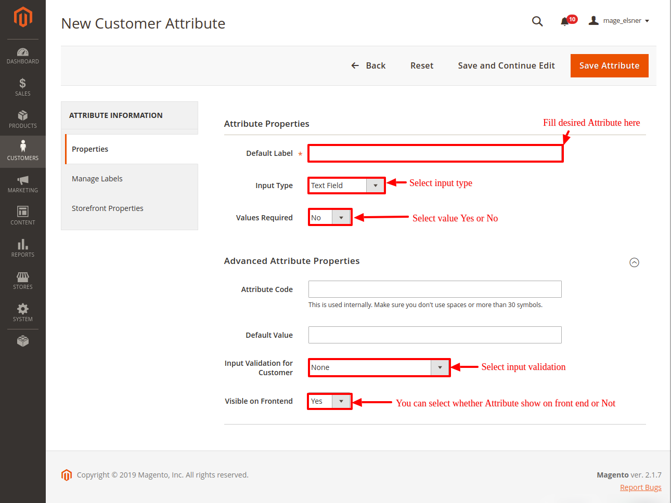Open the Input Validation for Customer dropdown

[379, 367]
